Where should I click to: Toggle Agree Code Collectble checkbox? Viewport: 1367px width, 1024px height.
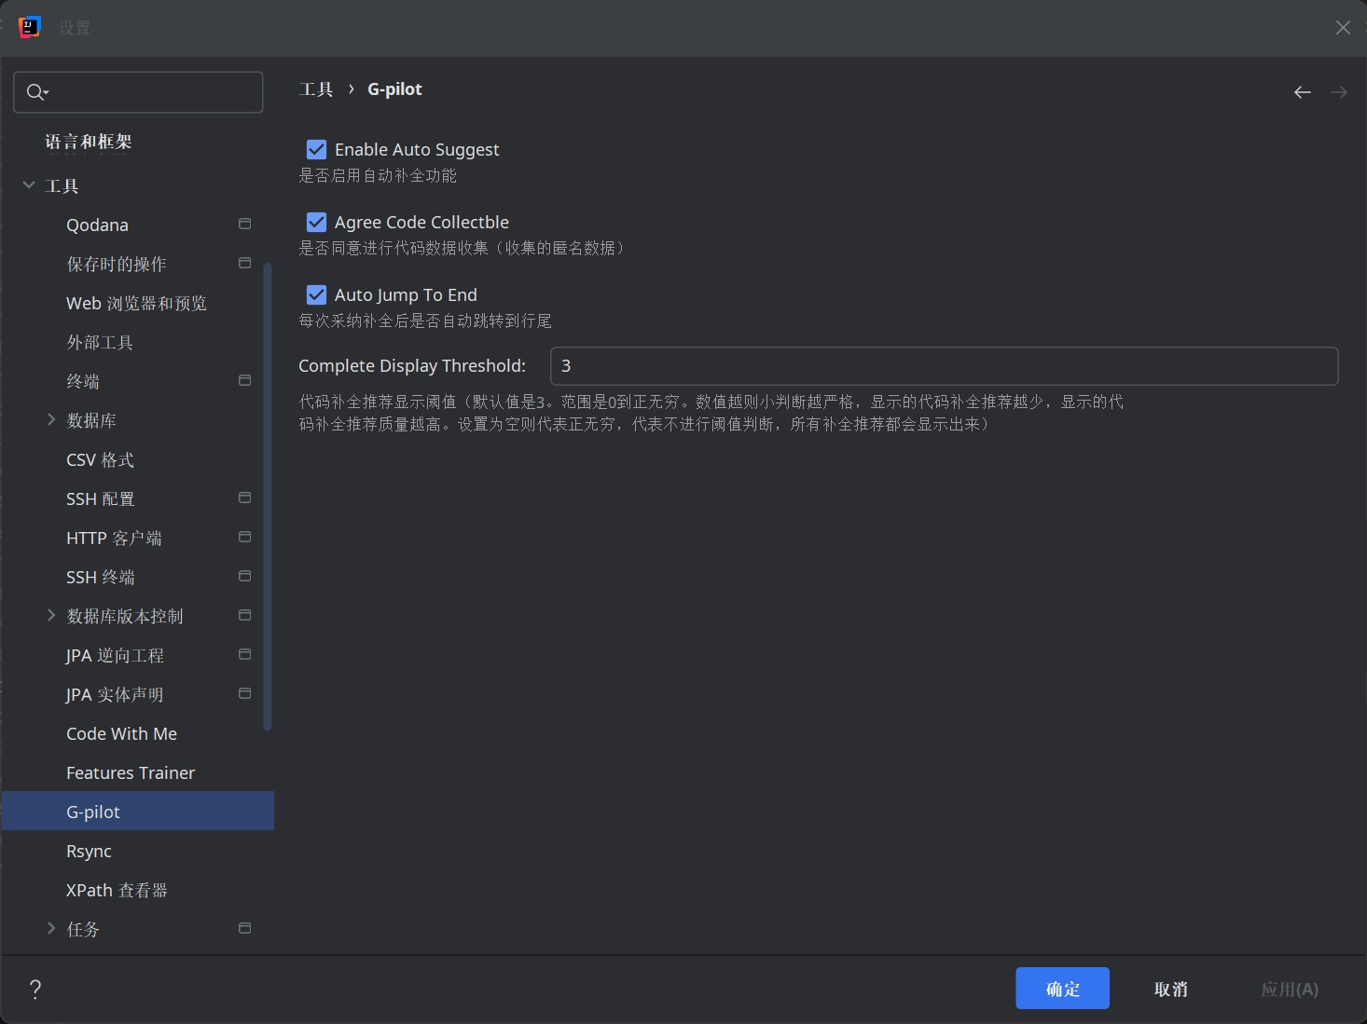[316, 222]
